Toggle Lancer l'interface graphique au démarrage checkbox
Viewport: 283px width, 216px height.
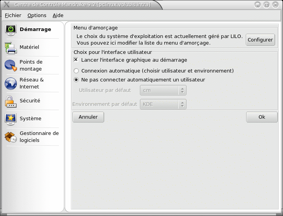click(x=76, y=60)
